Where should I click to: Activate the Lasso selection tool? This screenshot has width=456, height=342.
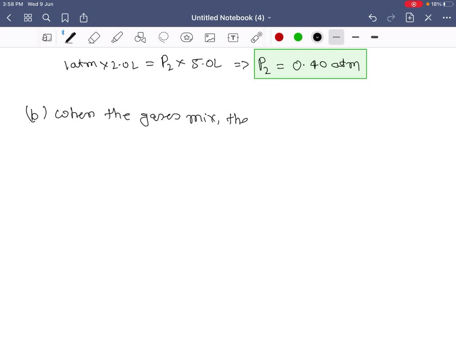(x=163, y=37)
